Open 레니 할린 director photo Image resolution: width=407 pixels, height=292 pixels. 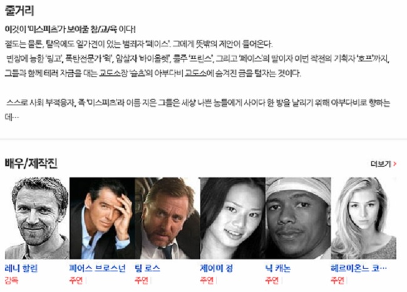pos(37,218)
